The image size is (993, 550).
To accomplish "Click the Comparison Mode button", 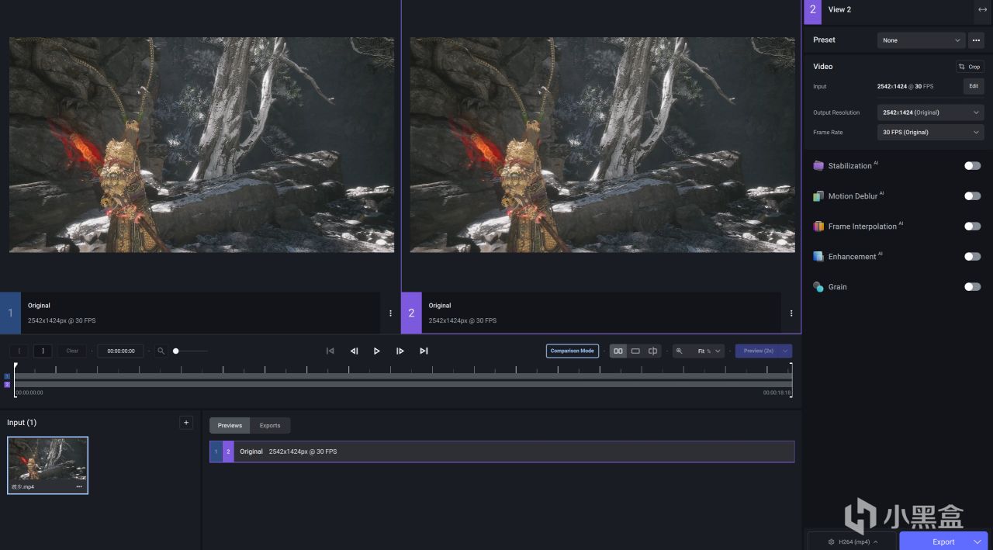I will 572,351.
